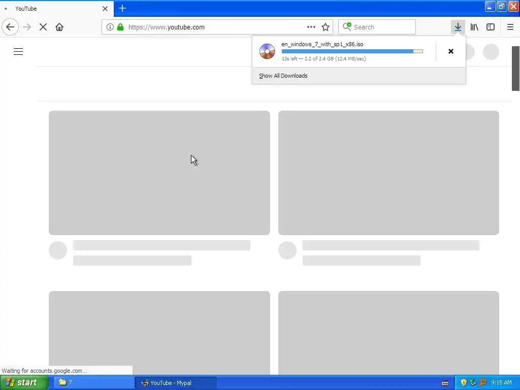Stop loading the page with X button
The height and width of the screenshot is (390, 520).
pyautogui.click(x=43, y=27)
